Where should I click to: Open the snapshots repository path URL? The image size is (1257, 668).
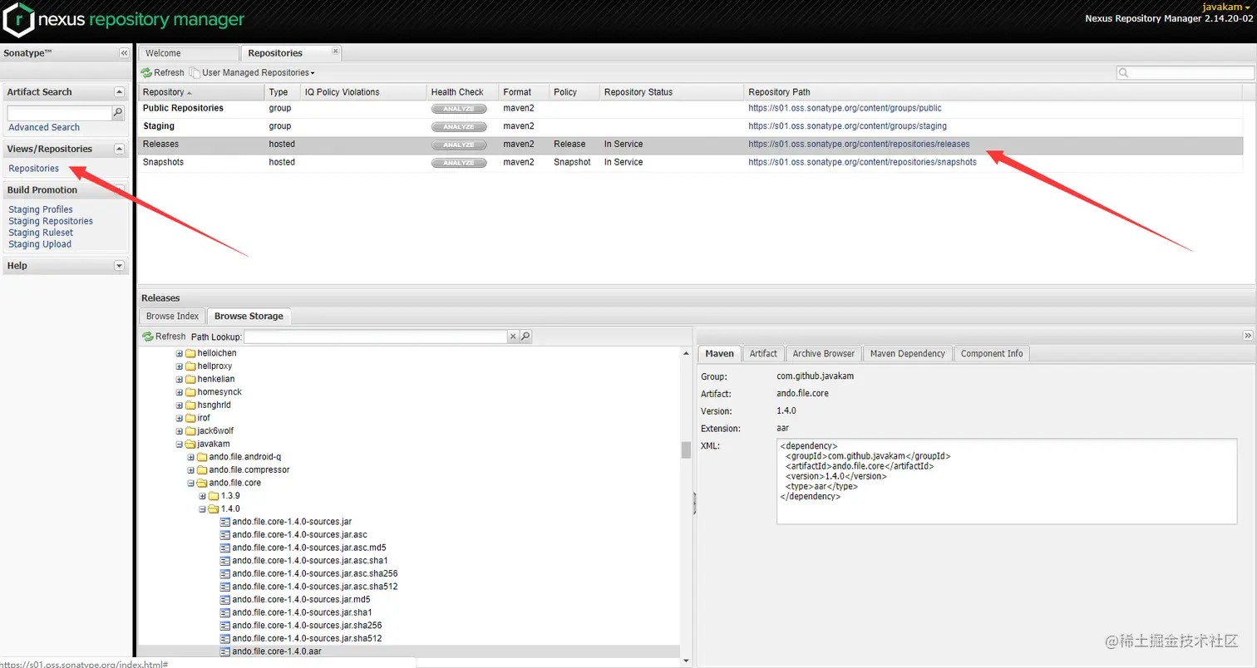click(862, 162)
